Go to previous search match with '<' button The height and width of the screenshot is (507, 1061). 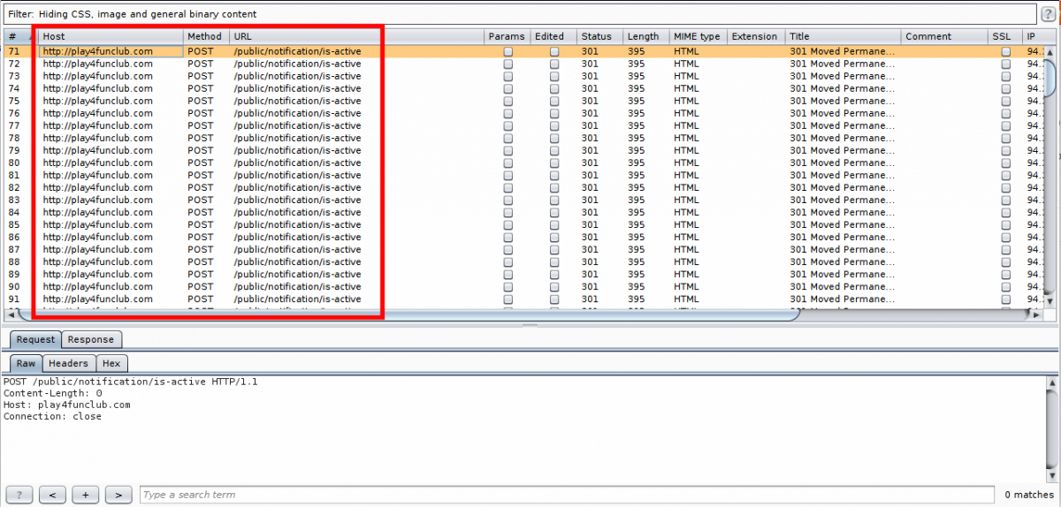point(52,495)
